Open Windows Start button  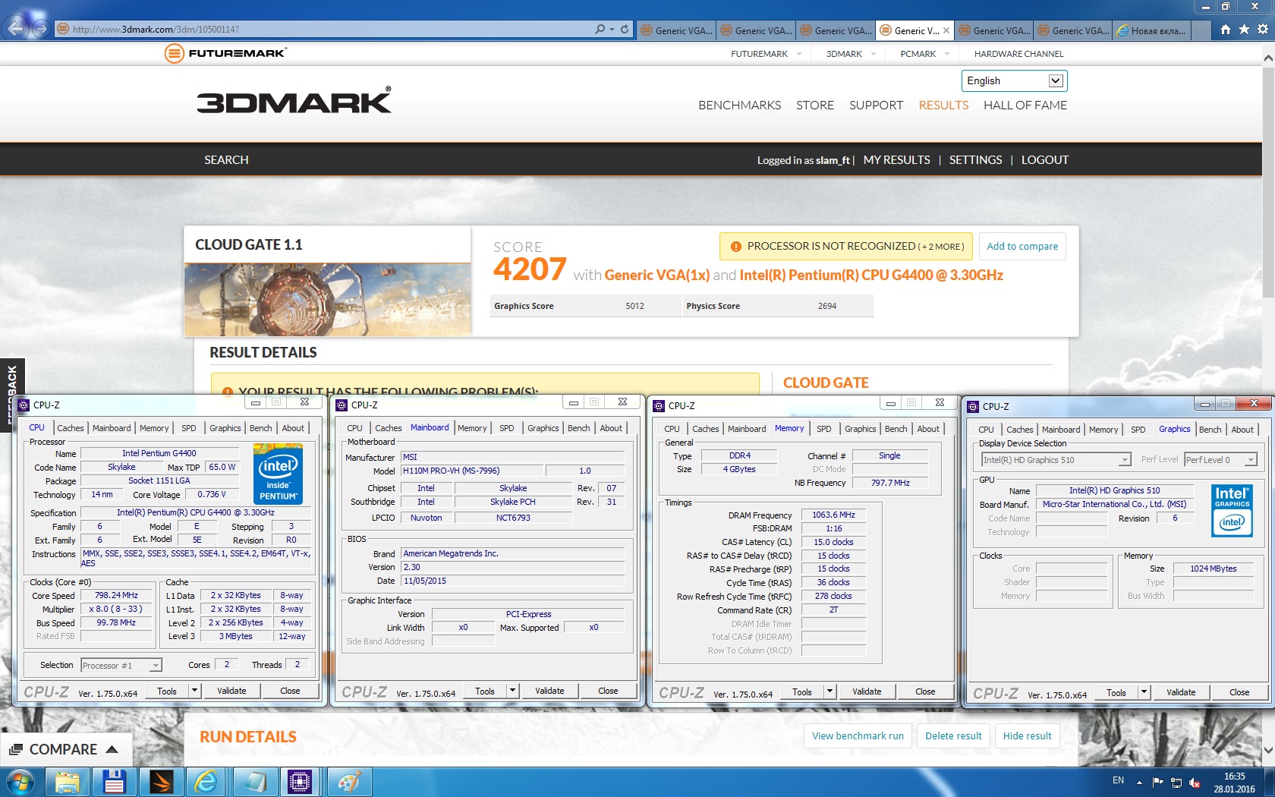click(20, 782)
